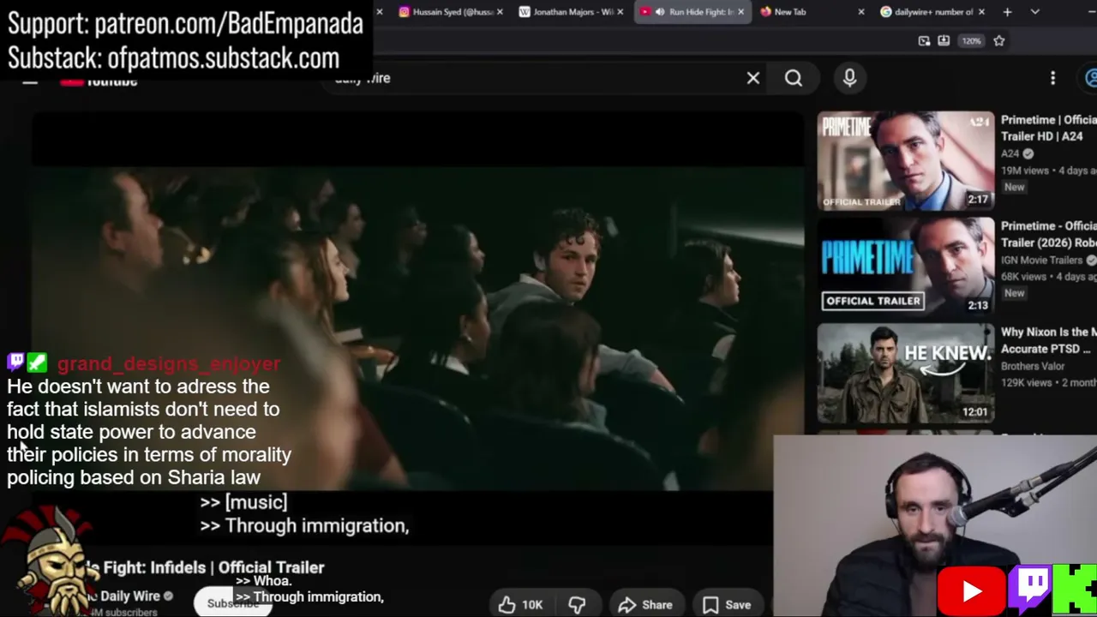
Task: Close the New Tab browser tab
Action: pyautogui.click(x=861, y=12)
